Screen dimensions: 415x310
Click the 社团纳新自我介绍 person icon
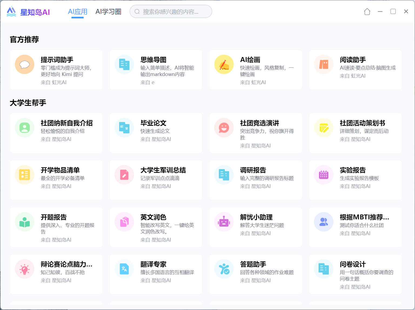(x=24, y=128)
